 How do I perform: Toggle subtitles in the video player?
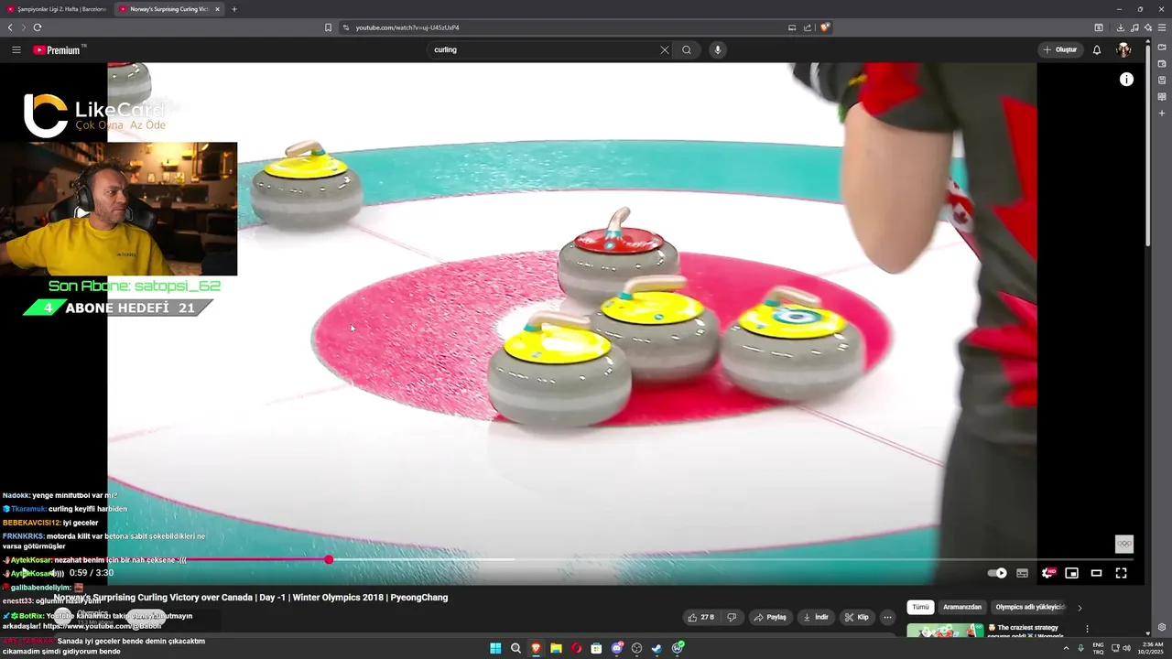(1022, 573)
